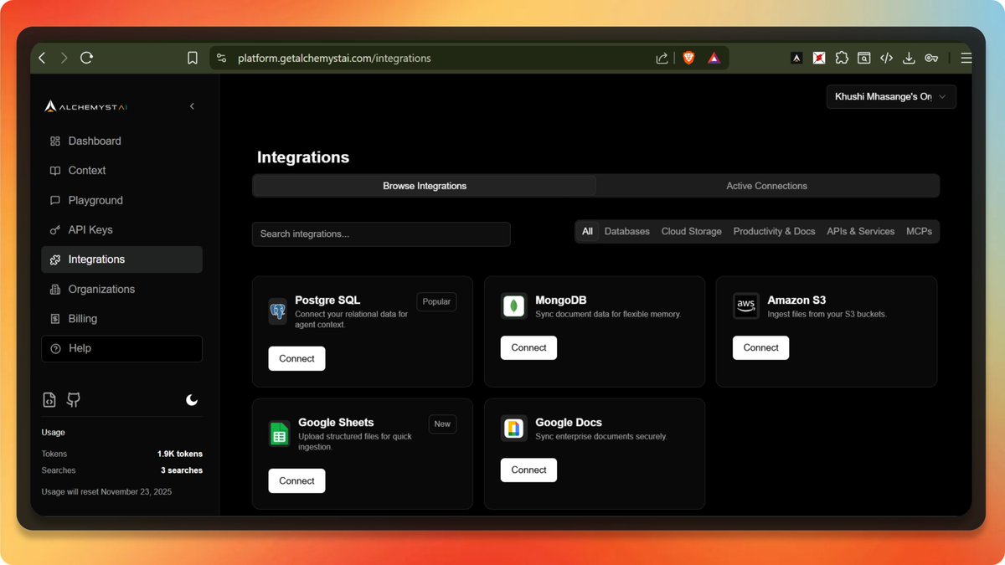1005x565 pixels.
Task: Filter by Productivity & Docs category
Action: [x=774, y=232]
